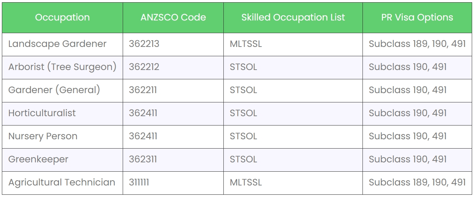Click the Agricultural Technician PR visa subclasses
The image size is (474, 197).
click(417, 182)
